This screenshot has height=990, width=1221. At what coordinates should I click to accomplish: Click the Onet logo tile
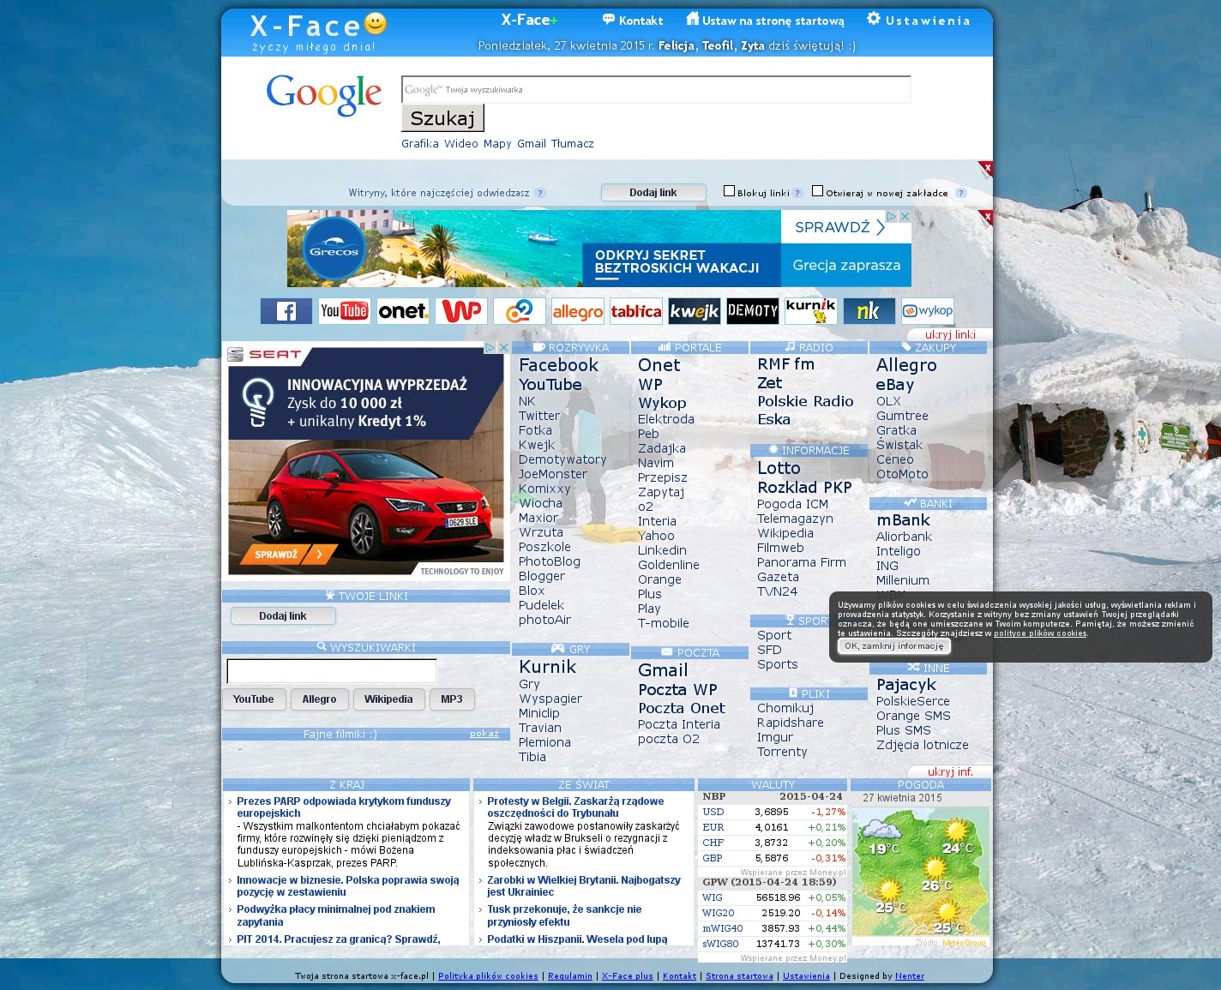coord(402,311)
